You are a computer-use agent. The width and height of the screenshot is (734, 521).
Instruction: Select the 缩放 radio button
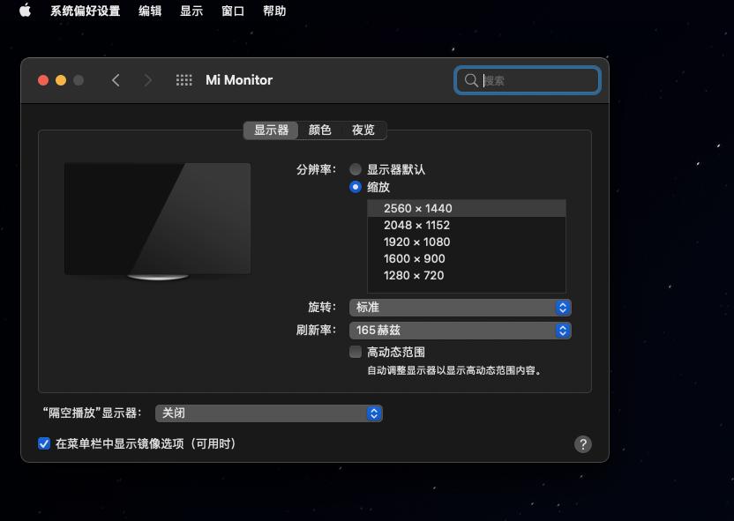point(356,187)
